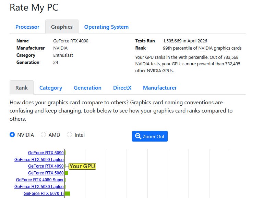Open the Processor tab
263x198 pixels.
(x=27, y=27)
